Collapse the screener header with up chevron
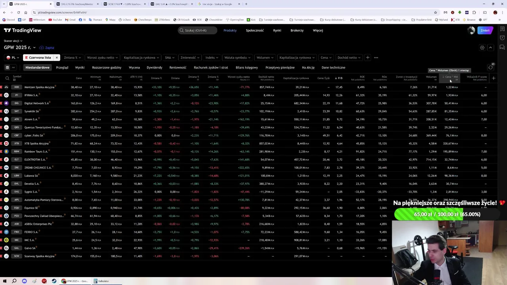Viewport: 507px width, 285px height. click(490, 47)
